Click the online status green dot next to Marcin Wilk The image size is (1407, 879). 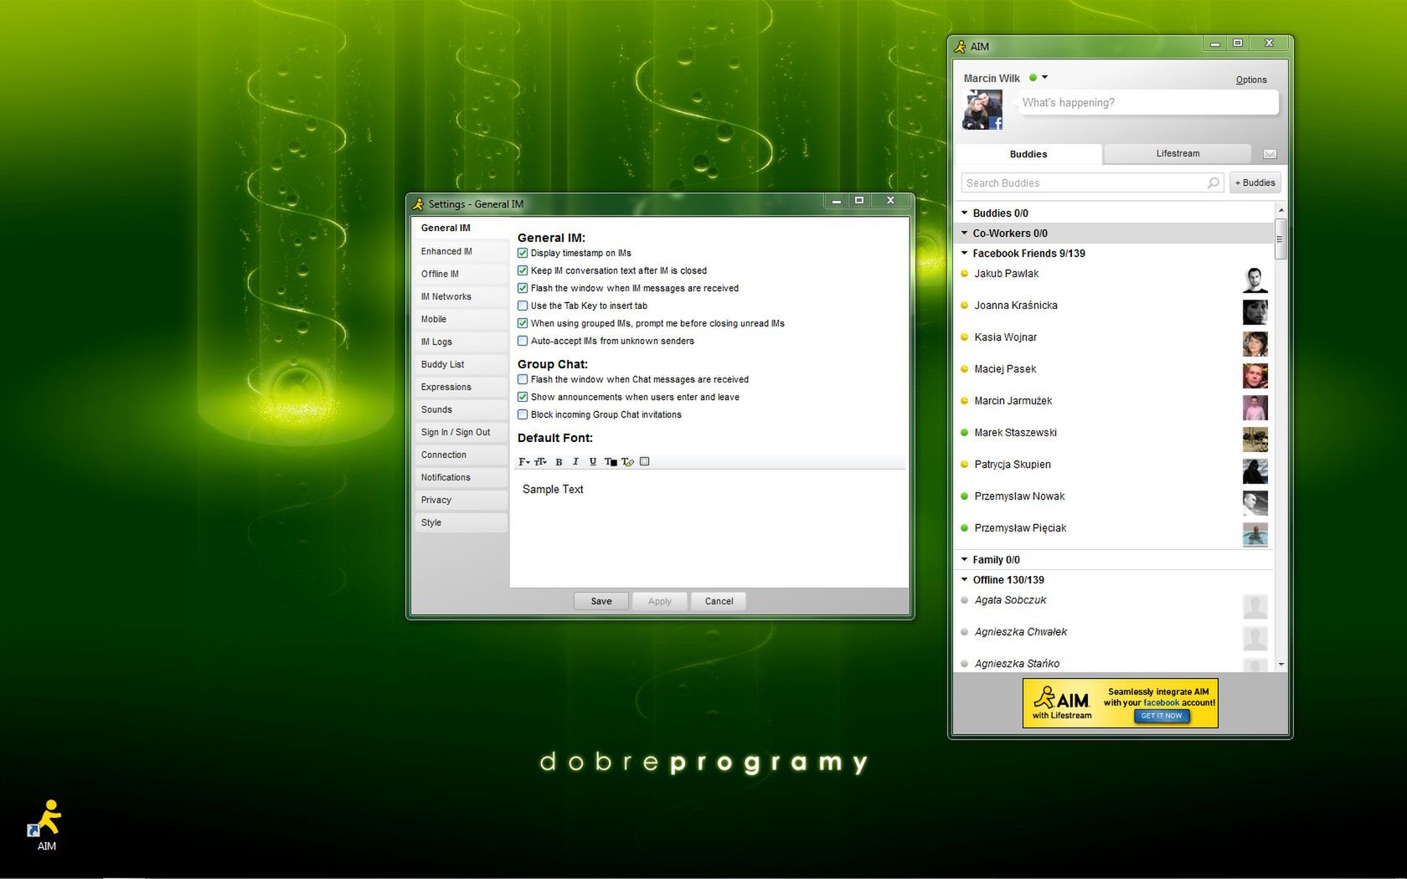tap(1033, 77)
